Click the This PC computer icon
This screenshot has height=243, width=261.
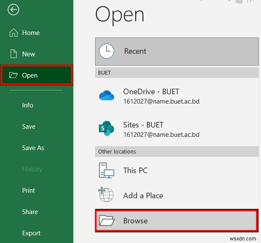pos(107,170)
